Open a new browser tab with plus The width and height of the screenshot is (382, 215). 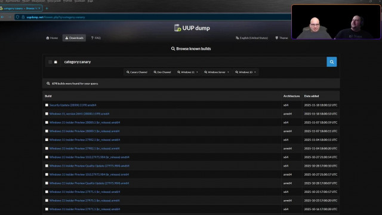[x=47, y=8]
